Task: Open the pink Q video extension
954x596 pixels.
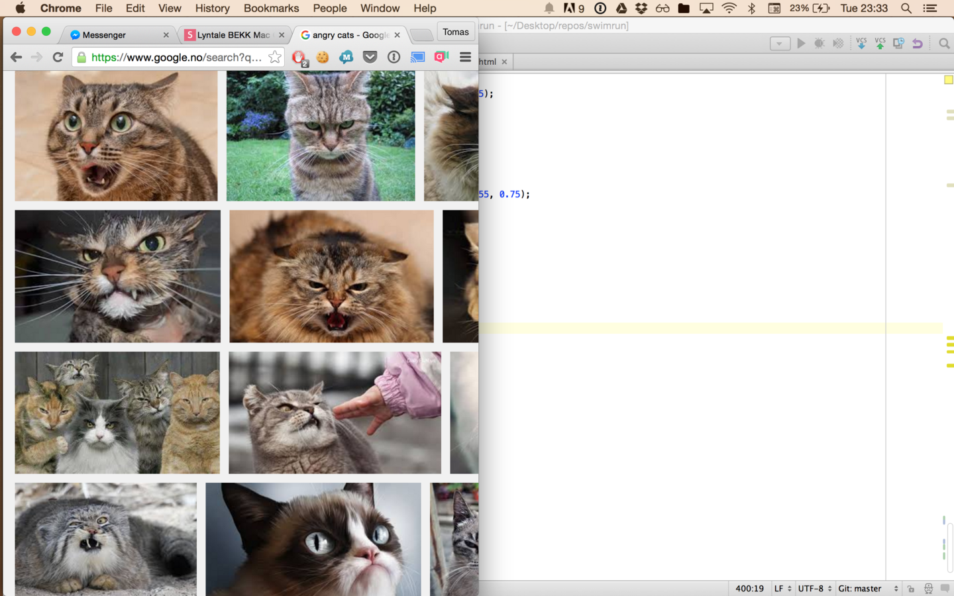Action: [441, 58]
